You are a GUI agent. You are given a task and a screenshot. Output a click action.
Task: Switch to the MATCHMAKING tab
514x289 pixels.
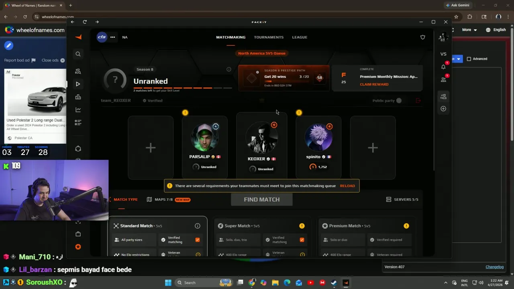231,37
